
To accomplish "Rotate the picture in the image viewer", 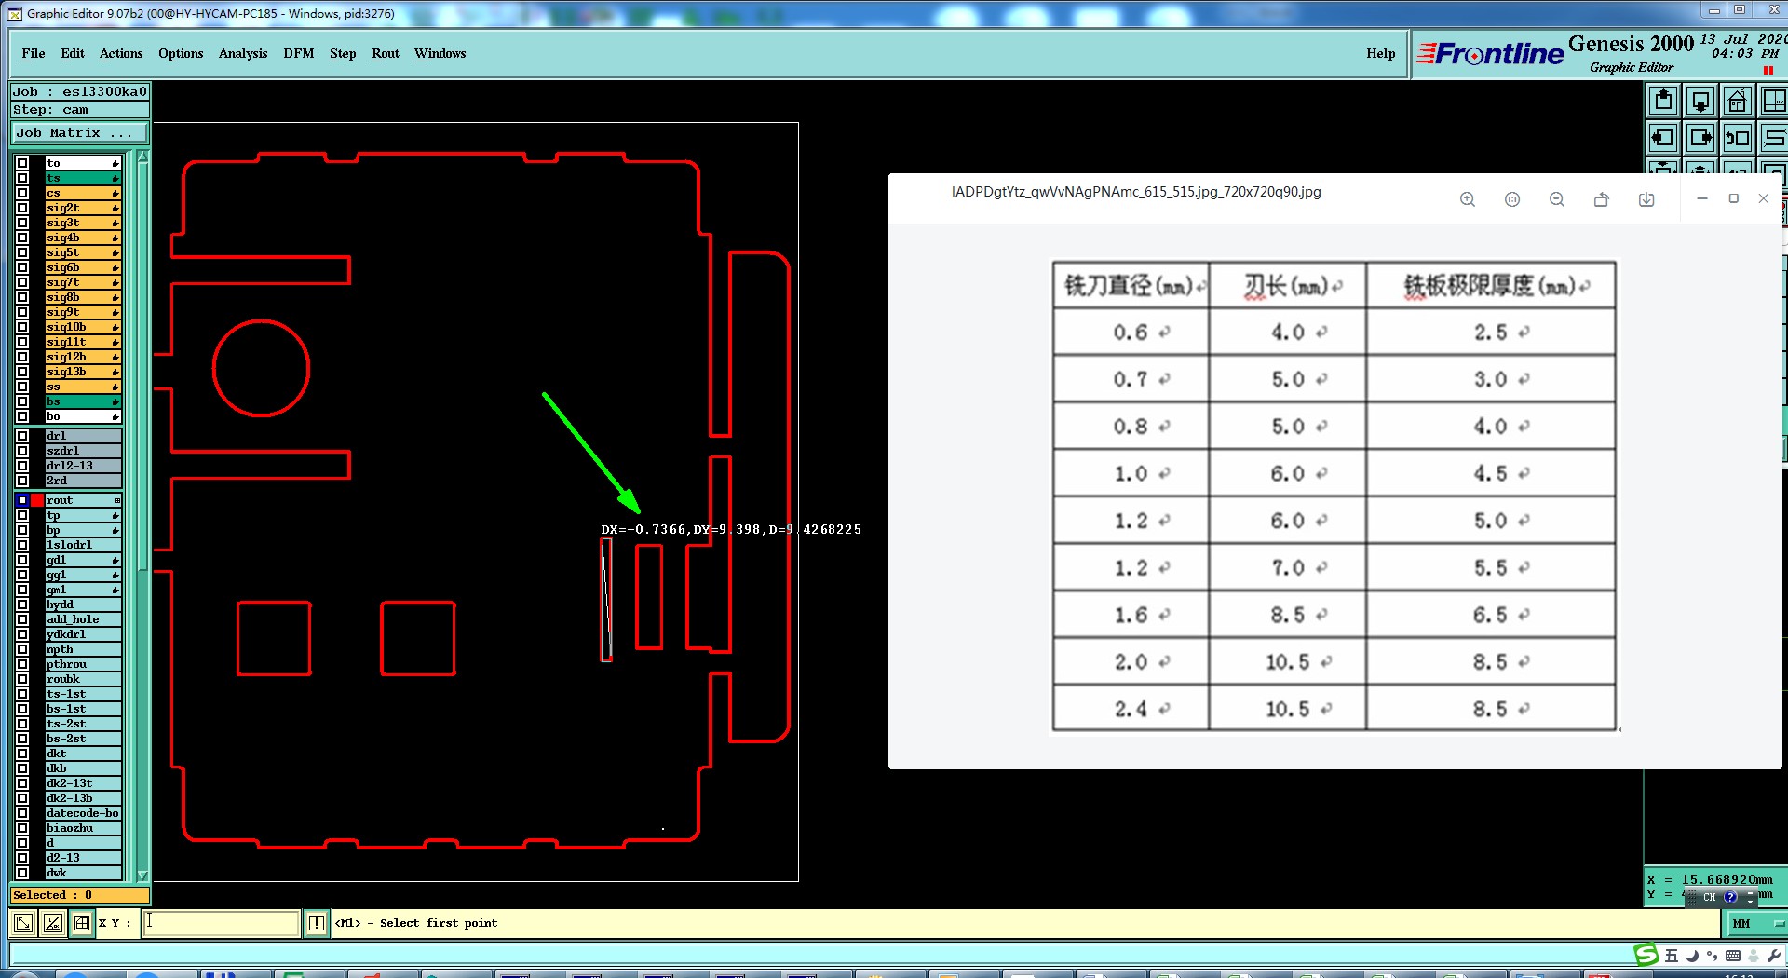I will coord(1602,199).
